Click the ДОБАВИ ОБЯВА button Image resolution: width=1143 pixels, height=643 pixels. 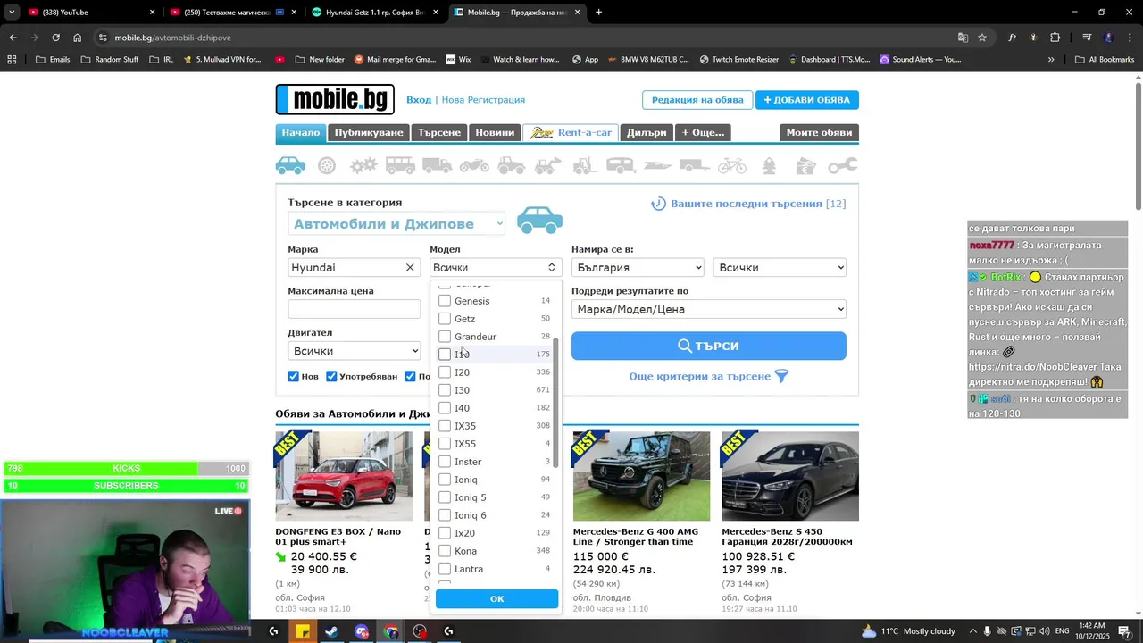click(807, 100)
